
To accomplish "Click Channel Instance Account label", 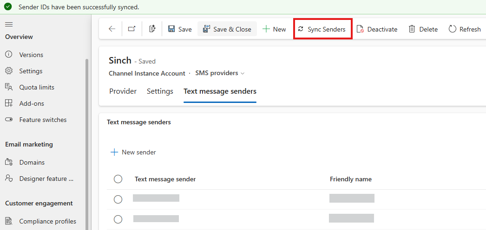I will tap(147, 73).
